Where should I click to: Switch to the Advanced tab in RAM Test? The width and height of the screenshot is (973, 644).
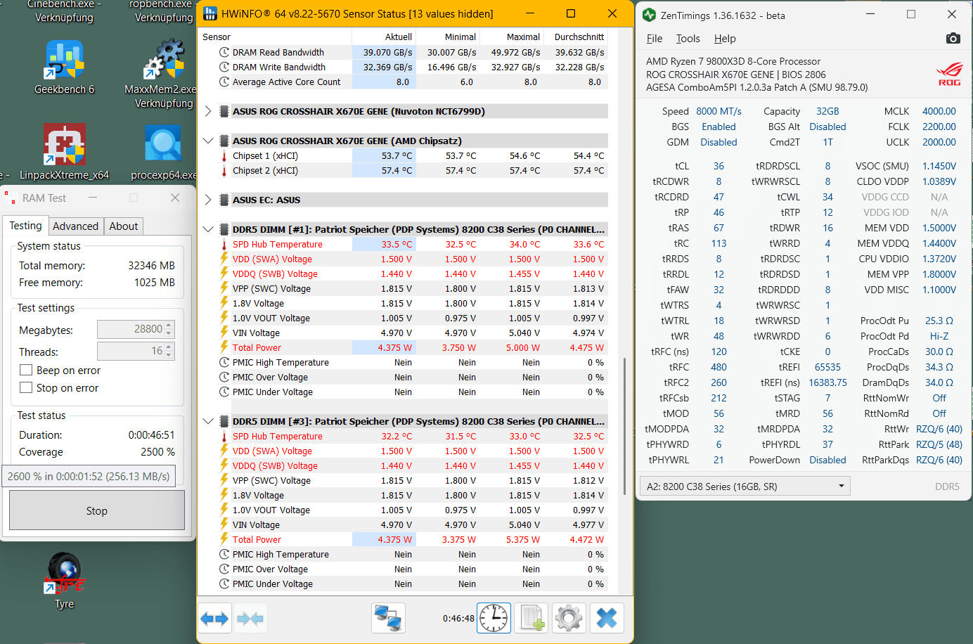tap(76, 226)
